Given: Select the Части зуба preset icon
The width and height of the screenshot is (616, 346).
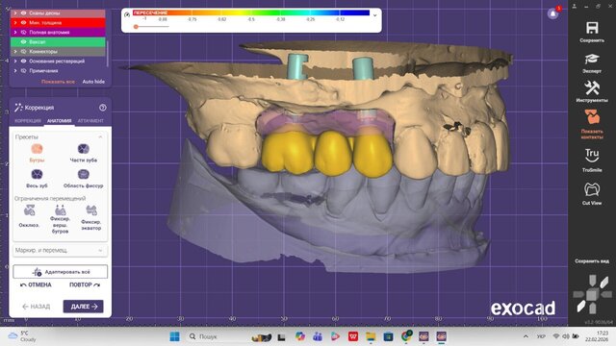Looking at the screenshot, I should pos(84,149).
